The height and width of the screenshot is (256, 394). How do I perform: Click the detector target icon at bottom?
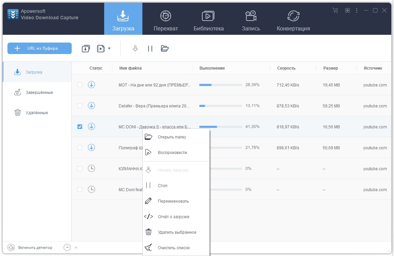[x=11, y=248]
